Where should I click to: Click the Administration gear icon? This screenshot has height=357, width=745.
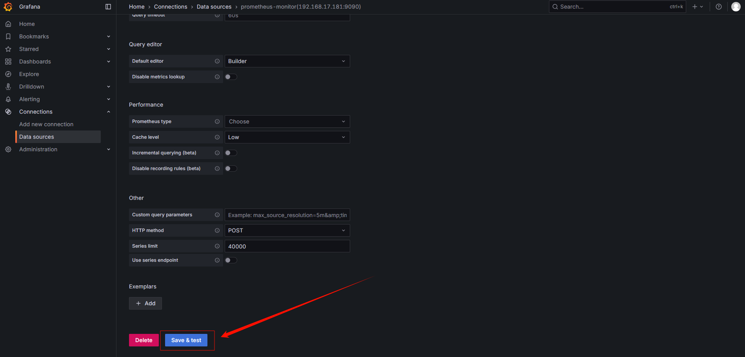tap(8, 149)
